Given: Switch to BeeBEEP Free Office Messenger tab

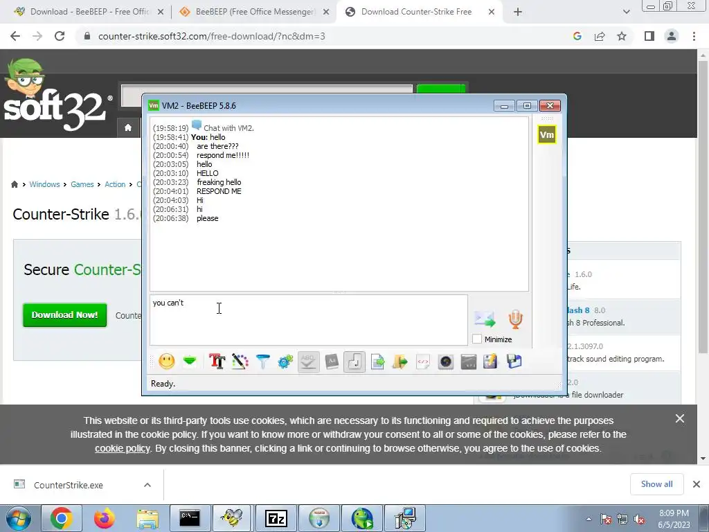Looking at the screenshot, I should 255,12.
